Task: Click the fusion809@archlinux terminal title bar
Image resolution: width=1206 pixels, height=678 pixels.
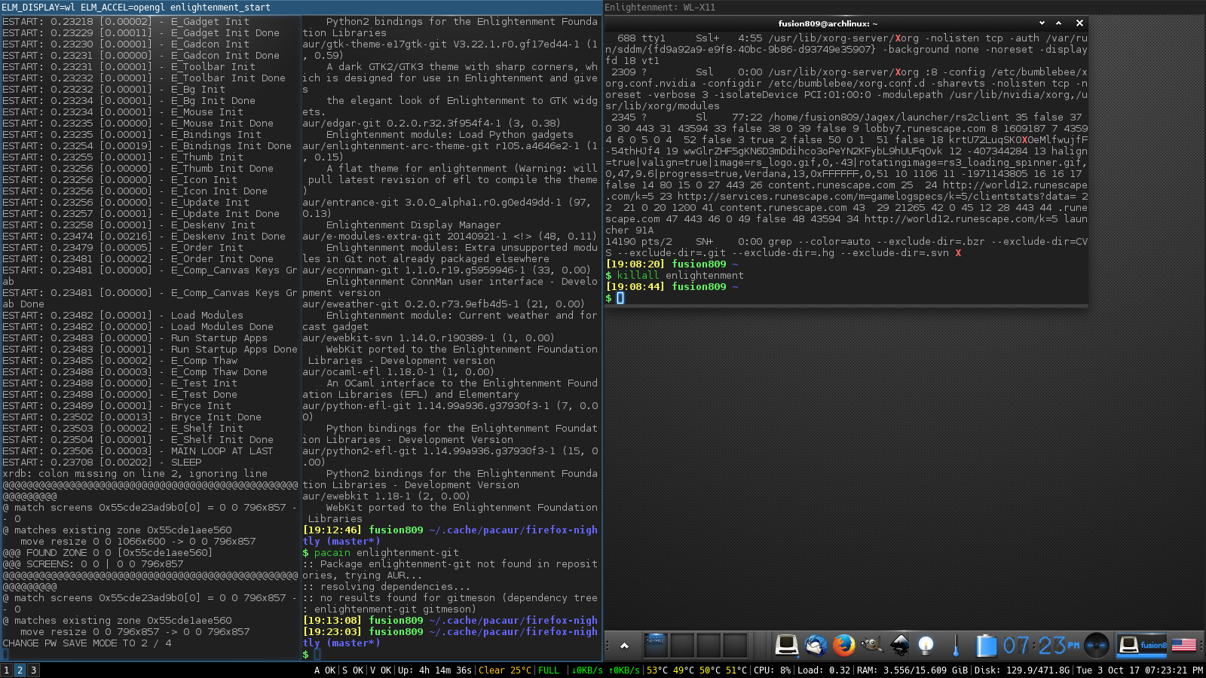Action: tap(828, 23)
